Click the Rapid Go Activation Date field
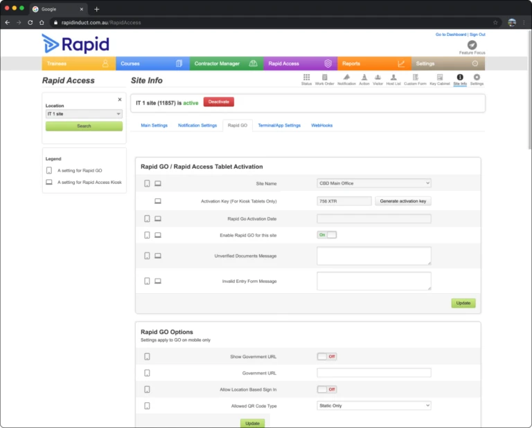The width and height of the screenshot is (532, 428). tap(374, 218)
